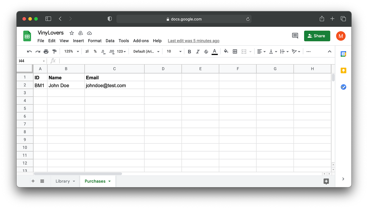
Task: Apply bold formatting with the Bold icon
Action: [x=189, y=51]
